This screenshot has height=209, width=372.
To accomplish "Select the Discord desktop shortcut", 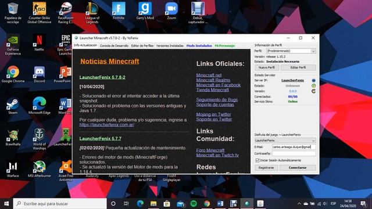I will (39, 74).
